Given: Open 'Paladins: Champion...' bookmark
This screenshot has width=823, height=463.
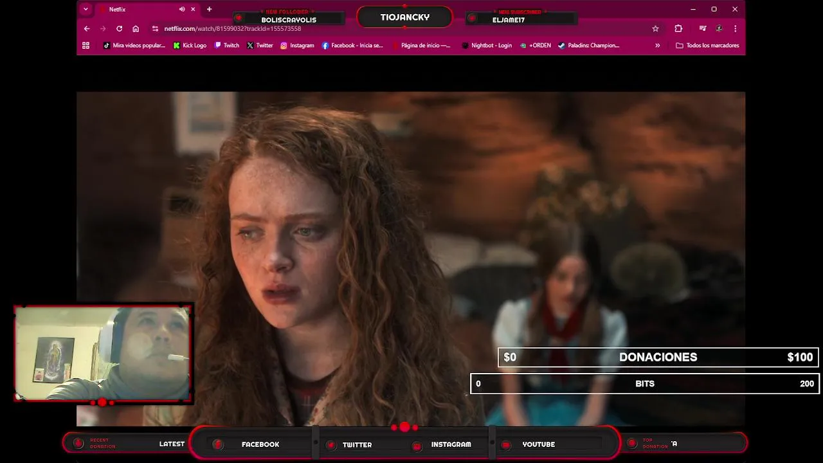Looking at the screenshot, I should [x=588, y=46].
